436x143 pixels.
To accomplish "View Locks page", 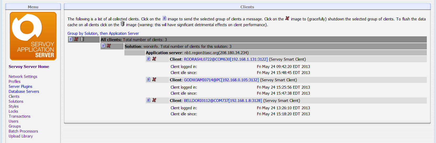I will [13, 111].
